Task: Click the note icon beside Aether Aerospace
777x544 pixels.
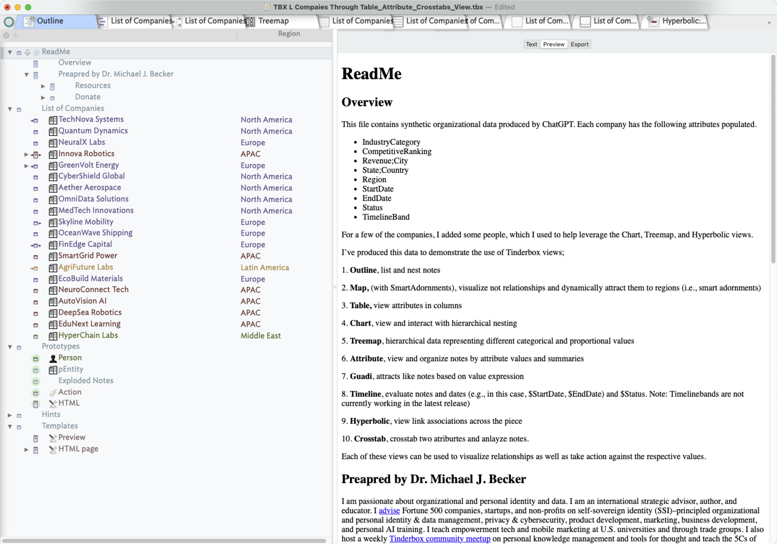Action: pos(35,189)
